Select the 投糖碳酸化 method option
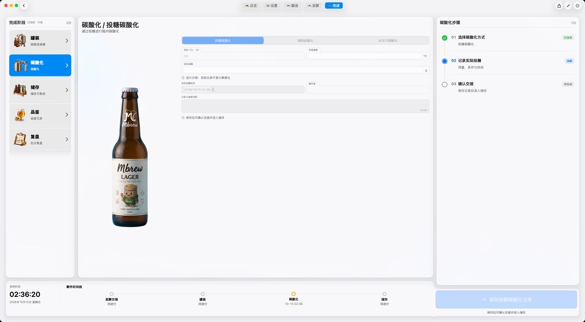This screenshot has width=585, height=322. [223, 41]
